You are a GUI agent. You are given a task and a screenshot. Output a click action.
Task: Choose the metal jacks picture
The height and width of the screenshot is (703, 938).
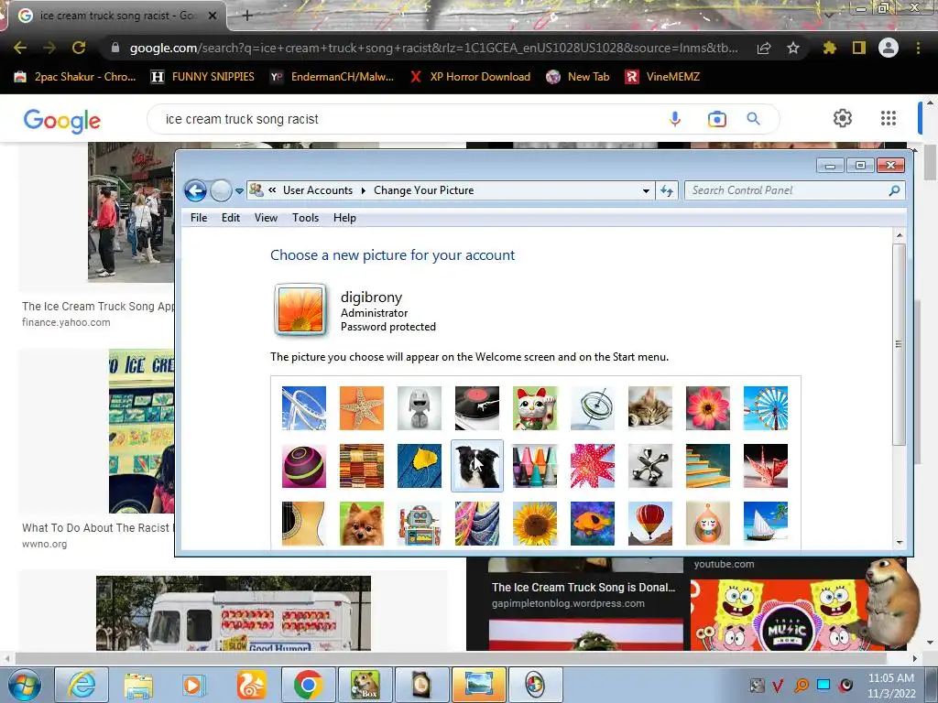tap(650, 466)
